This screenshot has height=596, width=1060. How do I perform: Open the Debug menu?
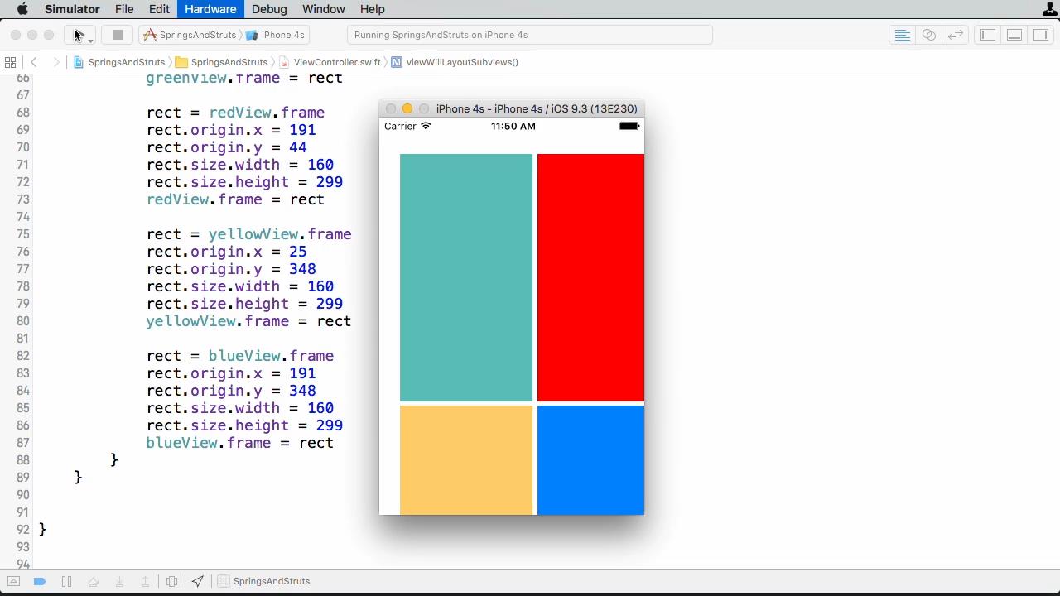(269, 9)
